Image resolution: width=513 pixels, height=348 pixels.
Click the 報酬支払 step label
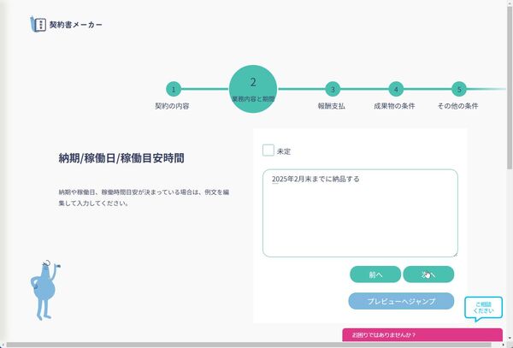coord(331,106)
